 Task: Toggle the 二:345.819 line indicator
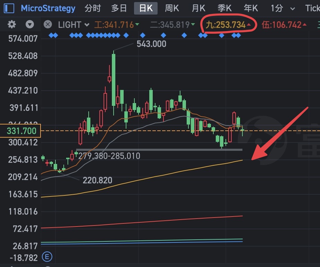[x=172, y=25]
